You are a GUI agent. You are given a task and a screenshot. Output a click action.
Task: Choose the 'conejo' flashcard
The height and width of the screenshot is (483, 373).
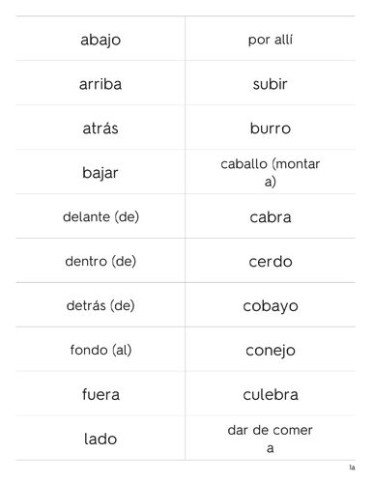point(271,350)
